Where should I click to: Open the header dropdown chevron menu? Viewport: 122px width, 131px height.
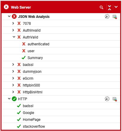[x=116, y=7]
